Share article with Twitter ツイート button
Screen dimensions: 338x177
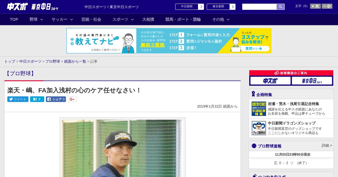click(18, 99)
